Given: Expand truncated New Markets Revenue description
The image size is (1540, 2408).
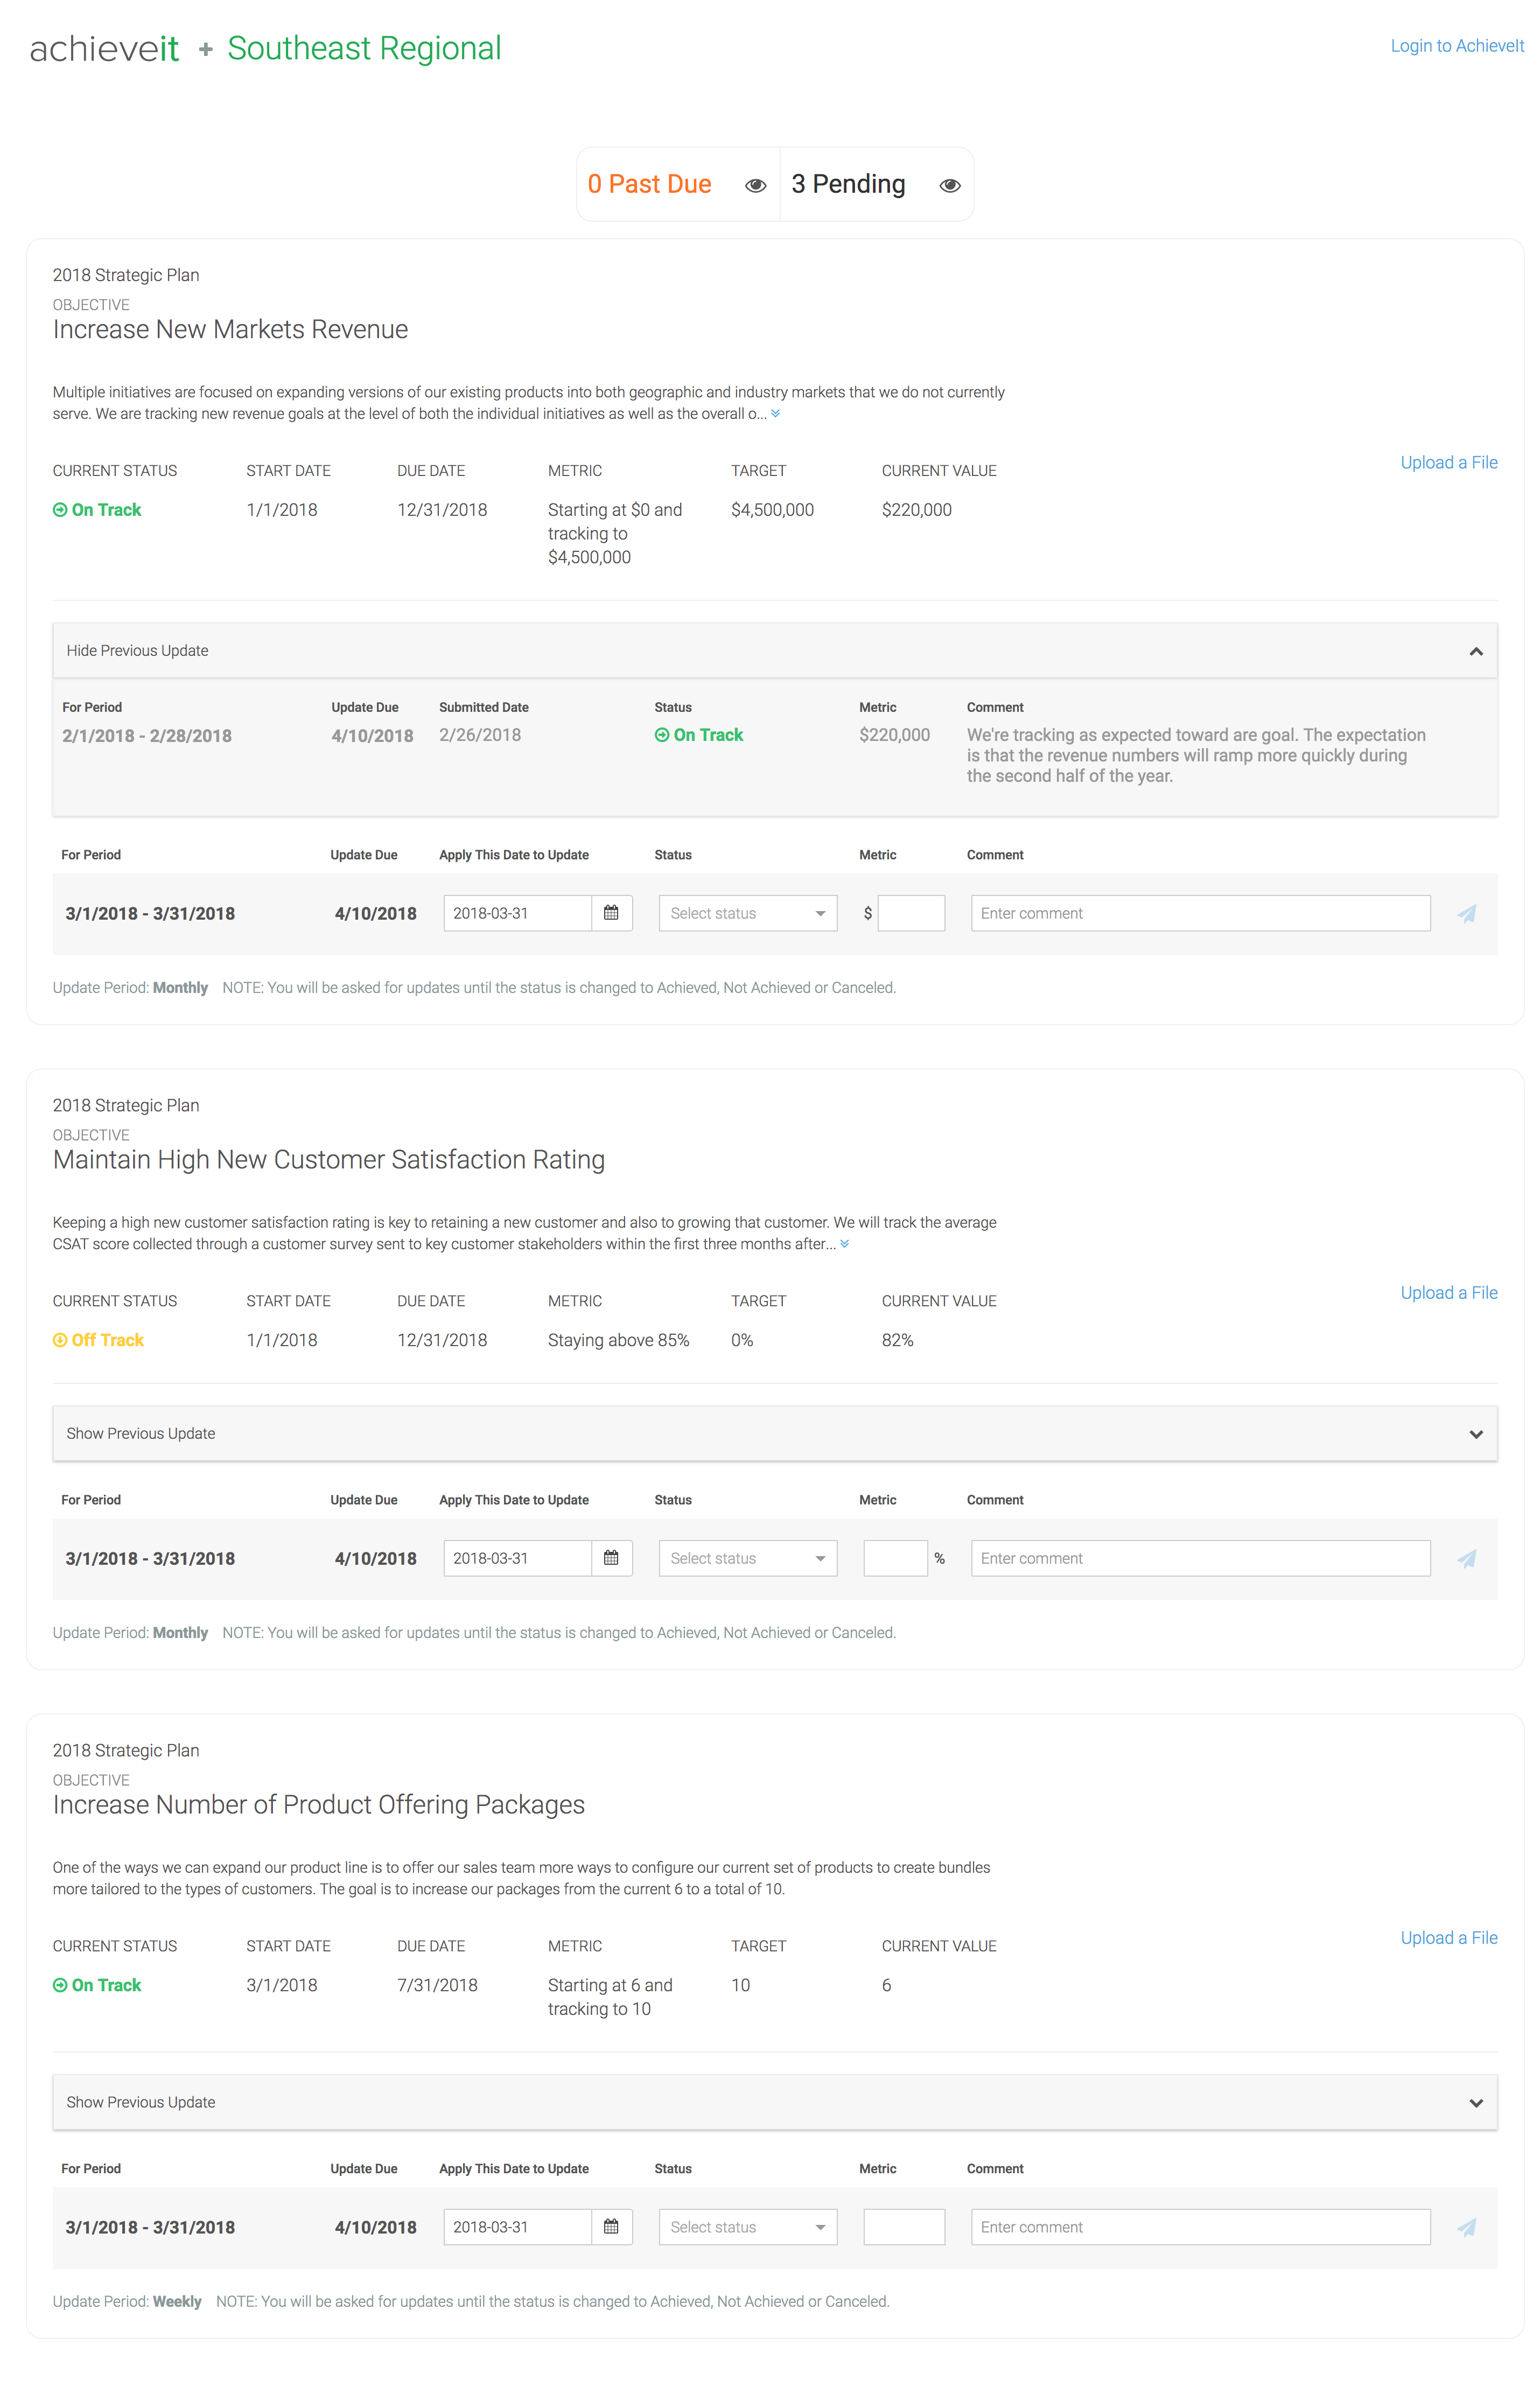Looking at the screenshot, I should (x=775, y=414).
